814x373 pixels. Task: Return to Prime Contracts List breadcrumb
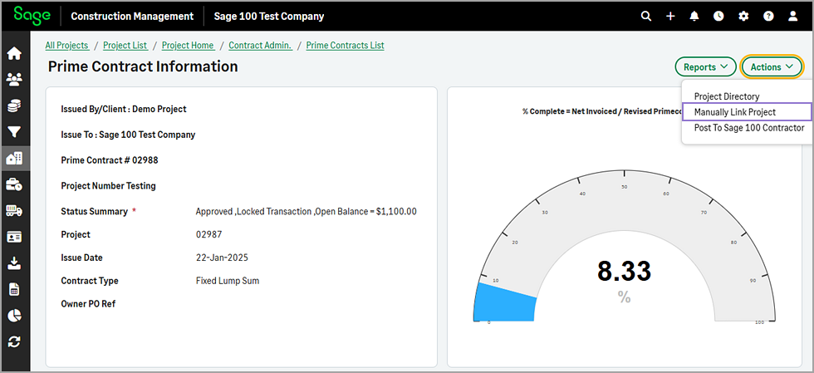click(346, 45)
